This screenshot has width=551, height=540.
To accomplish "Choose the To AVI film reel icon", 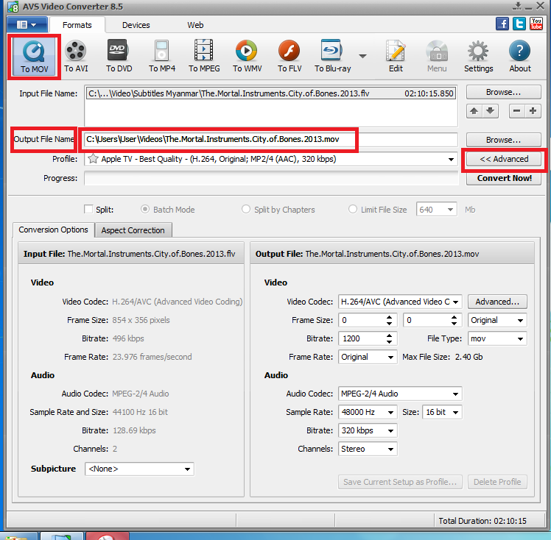I will (x=76, y=57).
